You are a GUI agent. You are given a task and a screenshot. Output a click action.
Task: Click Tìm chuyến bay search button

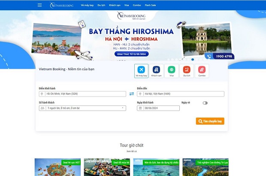point(210,121)
